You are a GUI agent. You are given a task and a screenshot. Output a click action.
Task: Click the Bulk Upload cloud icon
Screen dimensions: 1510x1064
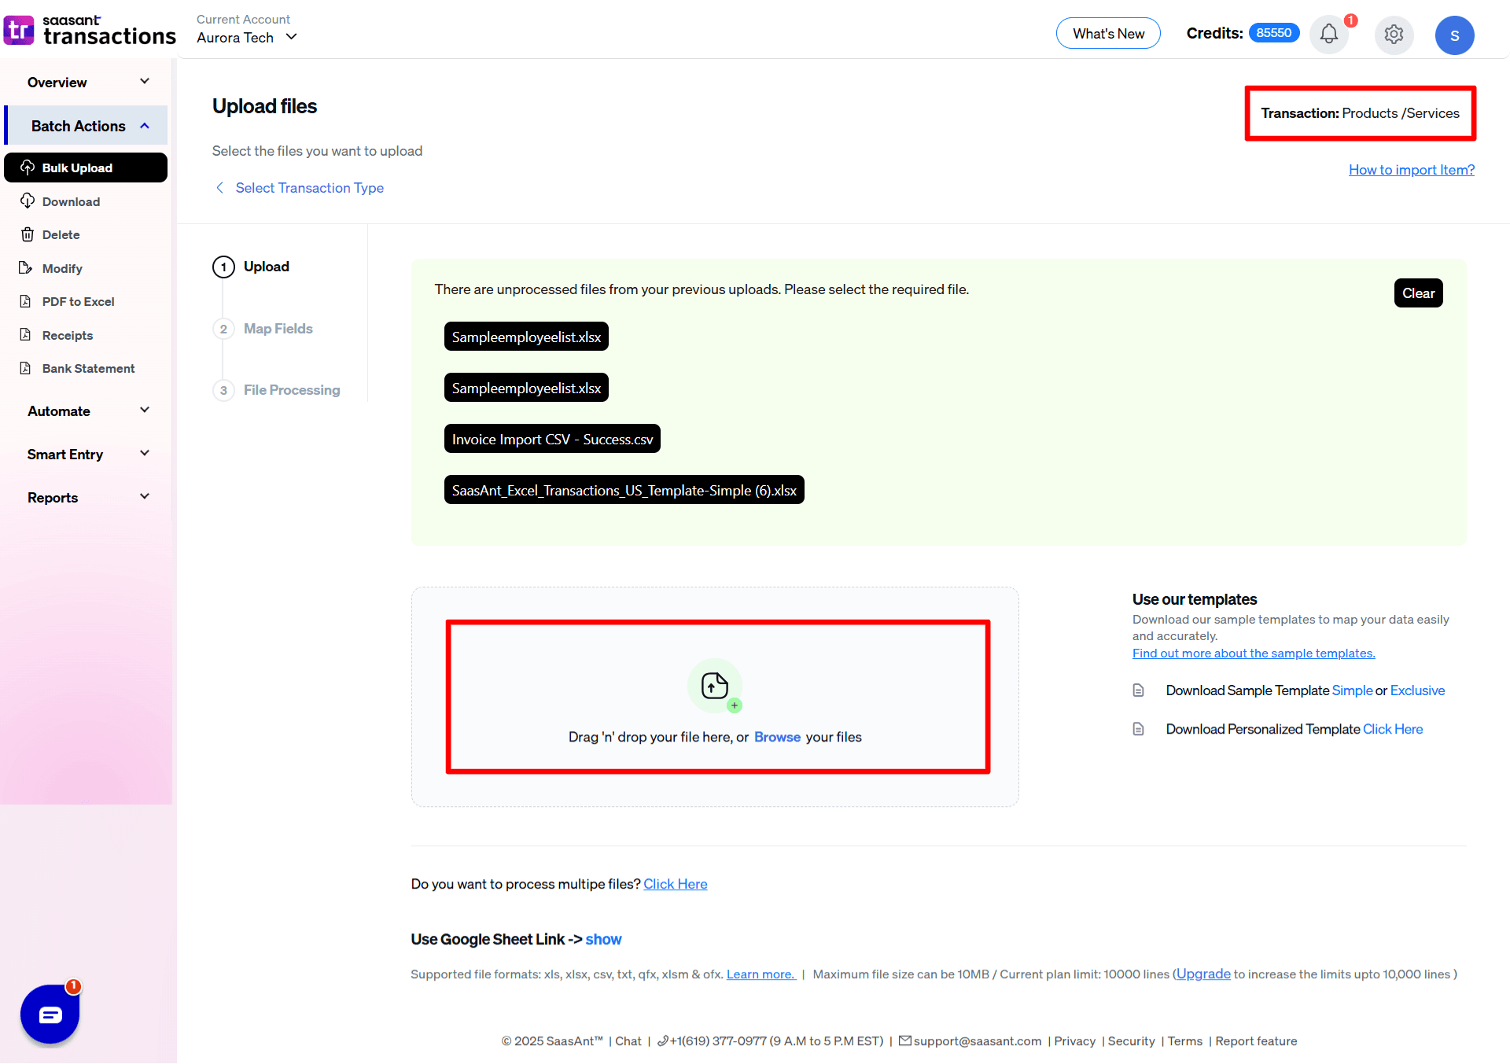[28, 168]
